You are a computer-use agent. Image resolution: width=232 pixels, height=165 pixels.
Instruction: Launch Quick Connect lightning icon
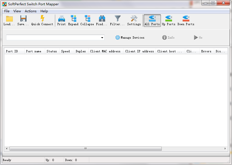(x=42, y=18)
